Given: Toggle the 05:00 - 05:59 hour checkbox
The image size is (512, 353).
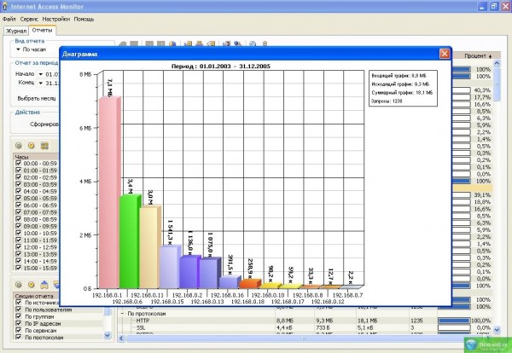Looking at the screenshot, I should coord(18,198).
